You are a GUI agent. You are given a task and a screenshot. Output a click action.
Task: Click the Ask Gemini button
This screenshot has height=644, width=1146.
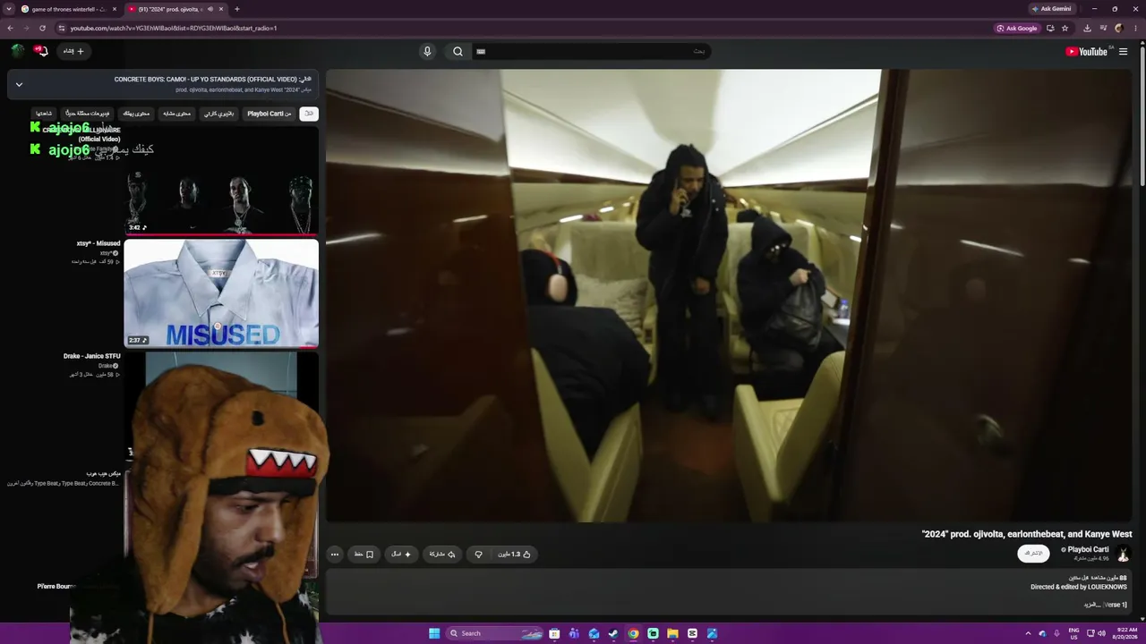[x=1052, y=9]
